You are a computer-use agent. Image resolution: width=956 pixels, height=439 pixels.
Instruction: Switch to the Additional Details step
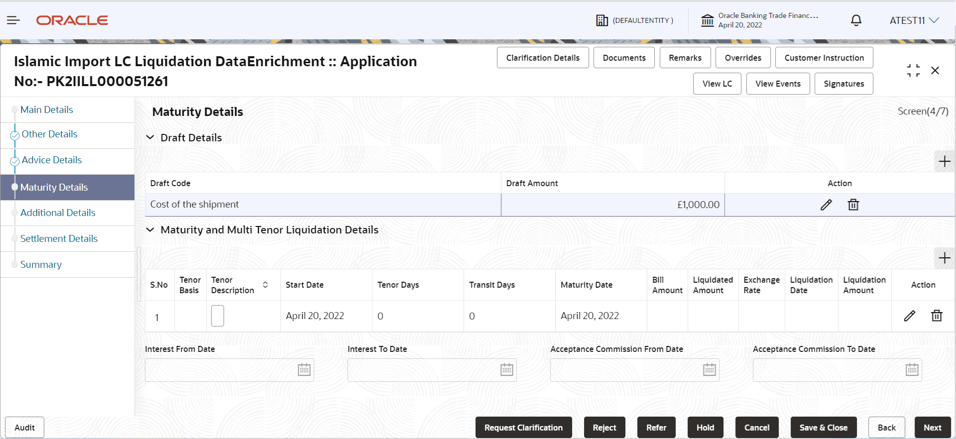click(x=58, y=213)
